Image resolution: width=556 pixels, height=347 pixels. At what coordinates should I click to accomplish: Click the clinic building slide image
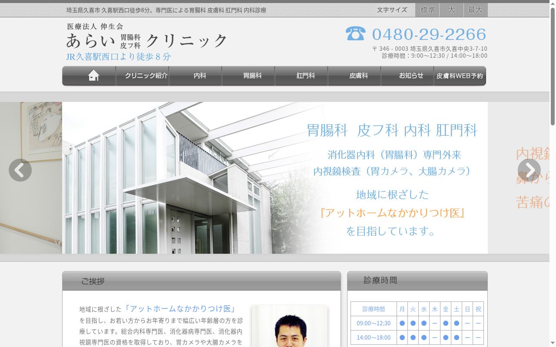(275, 178)
